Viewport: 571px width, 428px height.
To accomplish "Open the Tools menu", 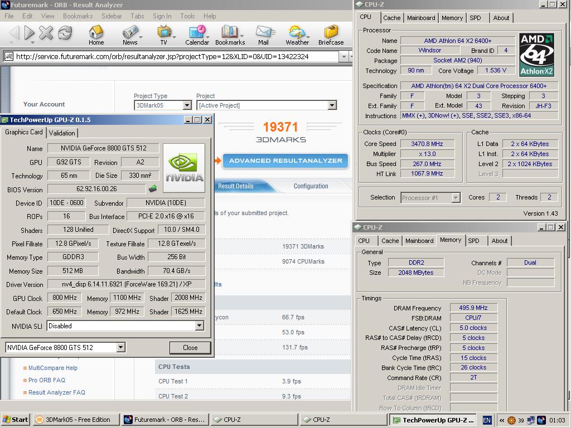I will [187, 16].
